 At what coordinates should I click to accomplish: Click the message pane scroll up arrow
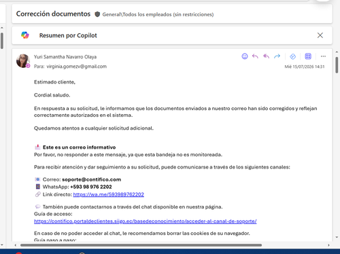pos(337,52)
